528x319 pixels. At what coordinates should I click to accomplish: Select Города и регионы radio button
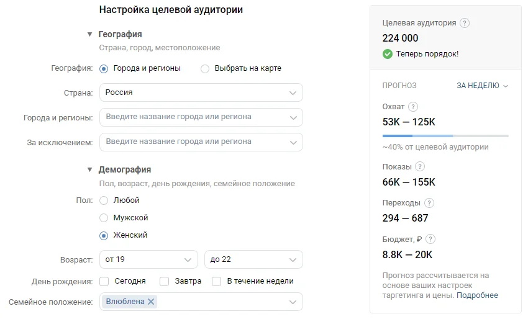pos(104,68)
